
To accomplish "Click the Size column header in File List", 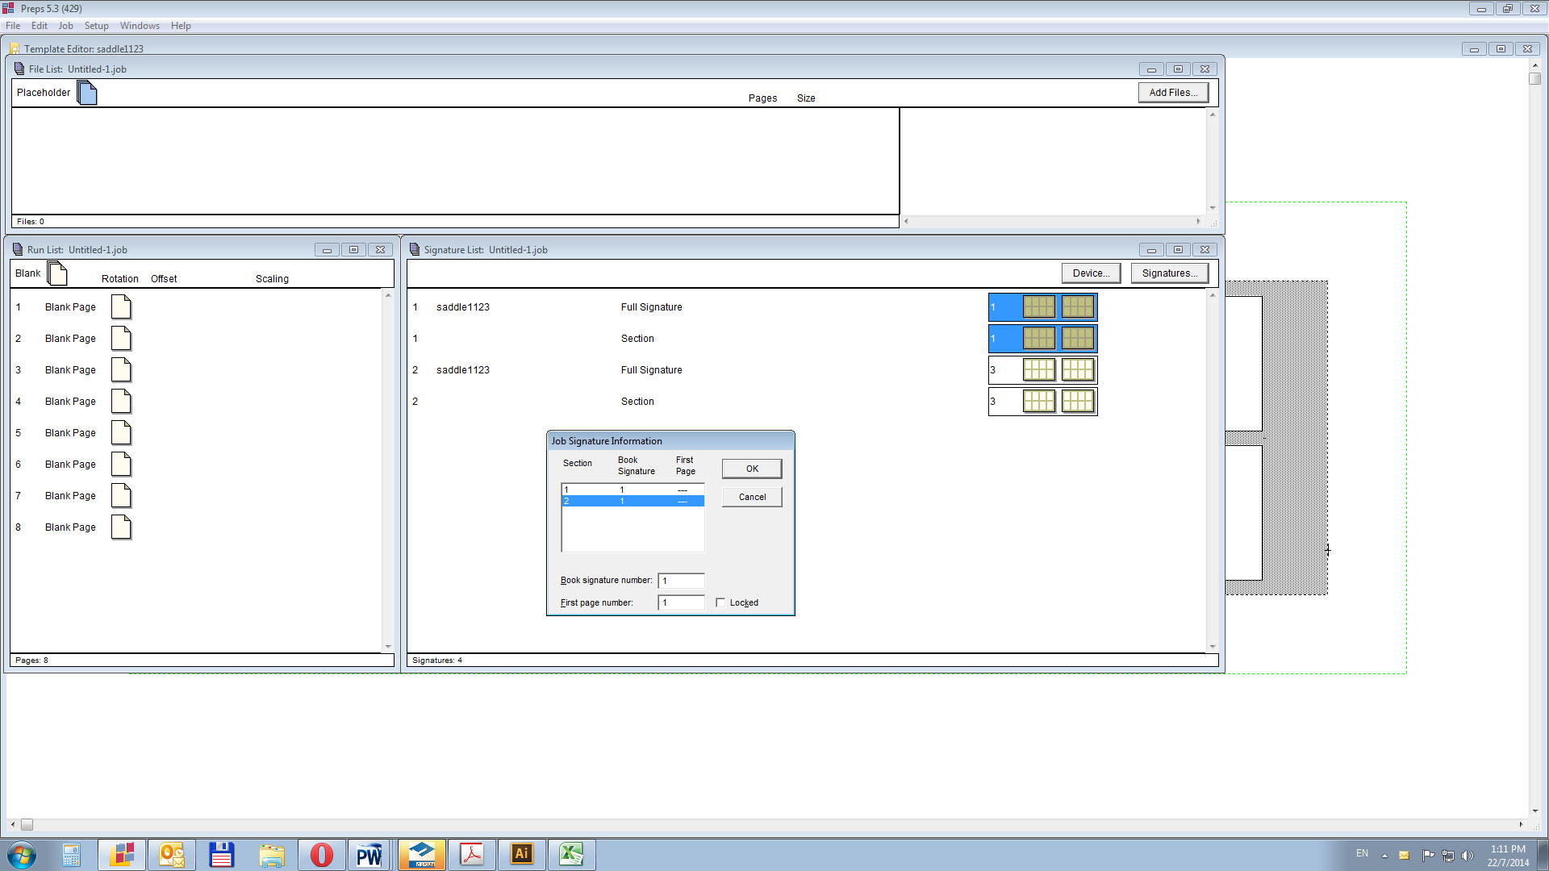I will coord(806,98).
